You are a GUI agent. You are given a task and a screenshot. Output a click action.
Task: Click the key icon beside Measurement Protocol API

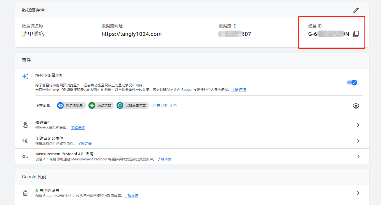click(25, 156)
